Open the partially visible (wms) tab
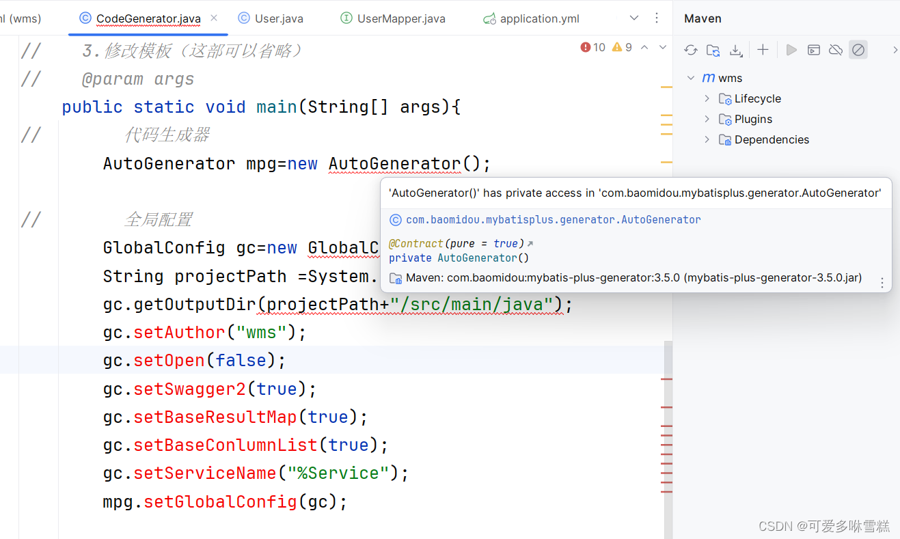This screenshot has height=539, width=900. tap(21, 18)
